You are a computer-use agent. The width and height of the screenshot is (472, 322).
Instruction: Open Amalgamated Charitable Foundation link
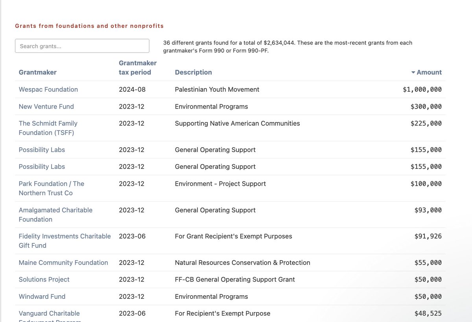tap(55, 215)
